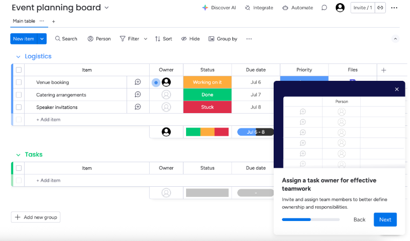410x241 pixels.
Task: Open the user profile avatar in header
Action: click(340, 8)
